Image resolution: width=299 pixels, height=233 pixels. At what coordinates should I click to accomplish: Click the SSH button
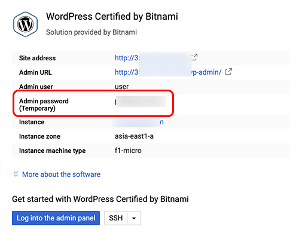click(x=115, y=218)
